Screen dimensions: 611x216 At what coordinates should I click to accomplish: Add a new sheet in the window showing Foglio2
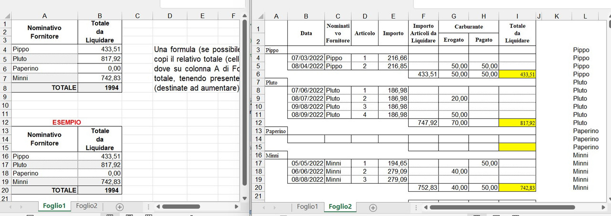coord(373,207)
